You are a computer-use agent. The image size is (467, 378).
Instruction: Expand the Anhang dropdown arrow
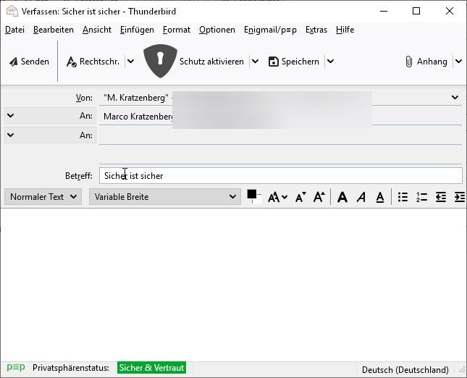tap(458, 62)
